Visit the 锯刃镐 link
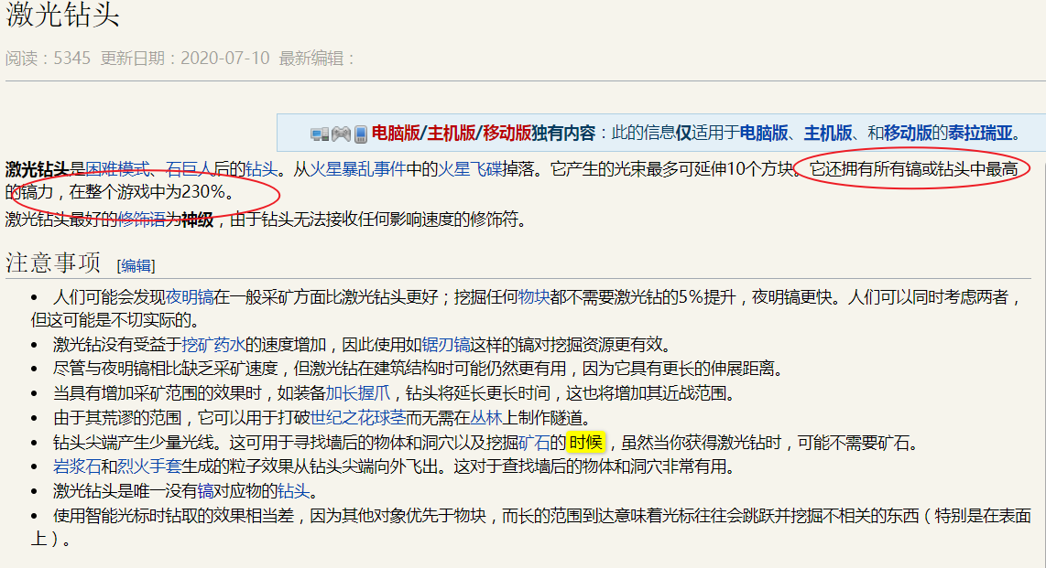The height and width of the screenshot is (568, 1046). 445,345
